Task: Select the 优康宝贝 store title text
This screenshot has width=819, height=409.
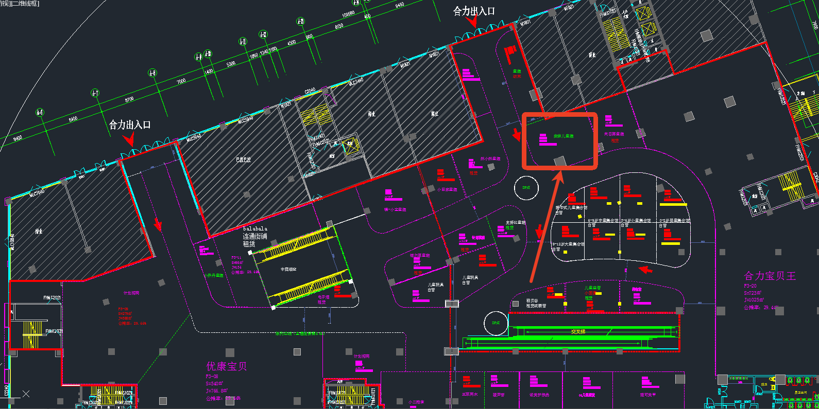Action: pyautogui.click(x=227, y=366)
